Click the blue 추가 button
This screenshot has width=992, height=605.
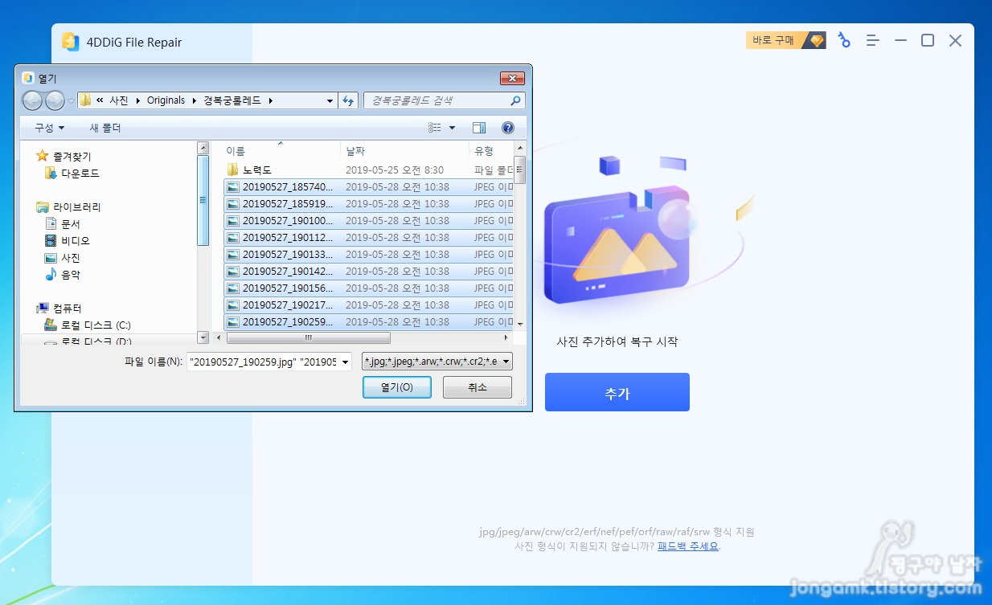point(617,392)
